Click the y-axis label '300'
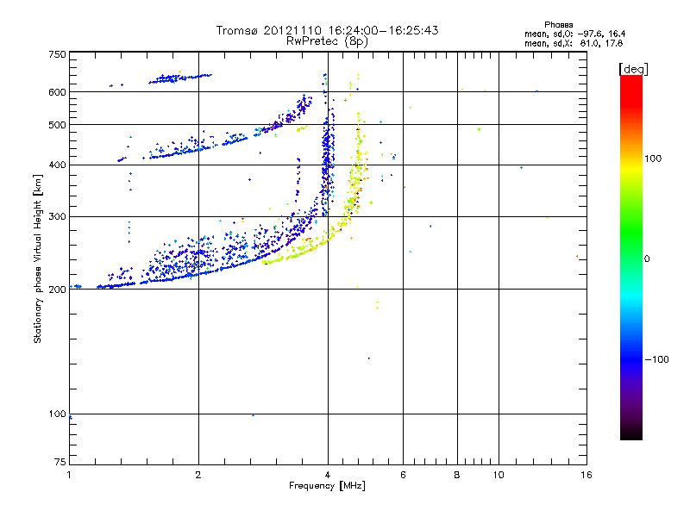This screenshot has width=690, height=517. [57, 217]
